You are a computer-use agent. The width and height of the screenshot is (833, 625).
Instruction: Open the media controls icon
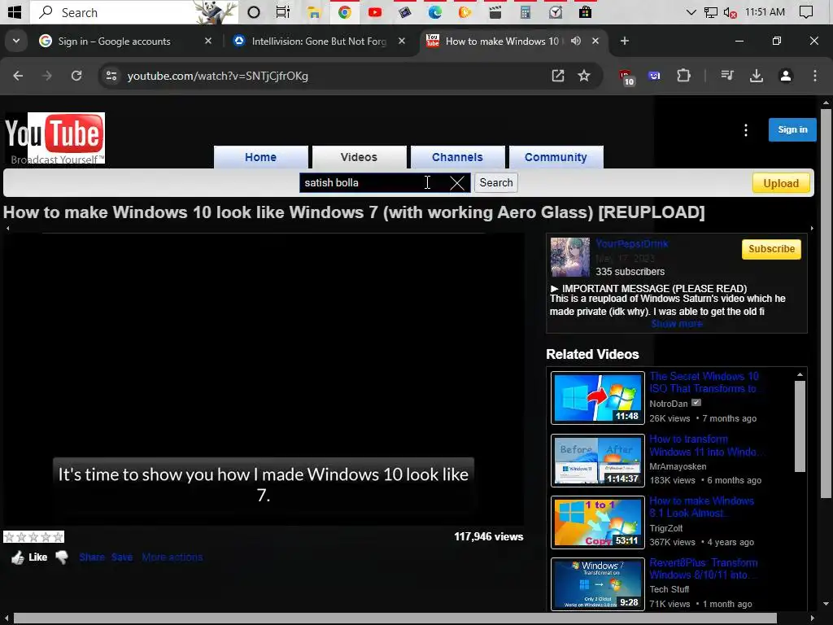click(x=727, y=76)
